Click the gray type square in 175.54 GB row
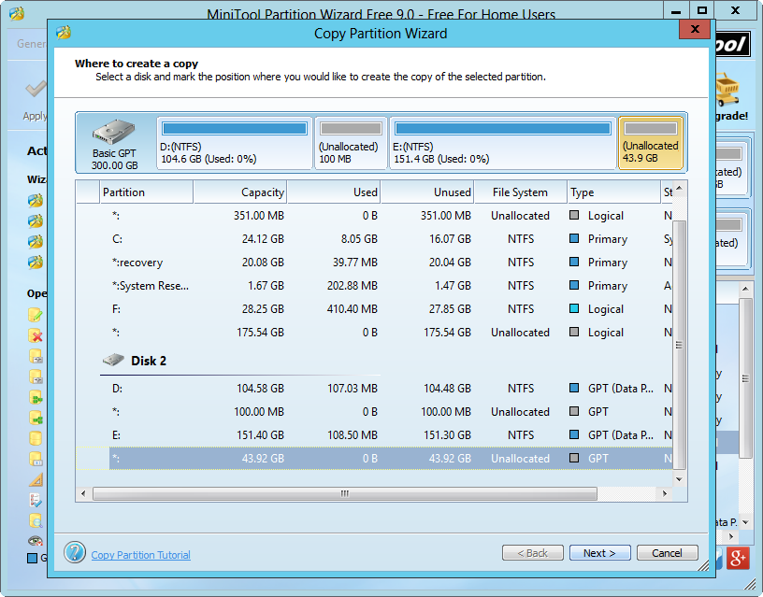 click(574, 332)
